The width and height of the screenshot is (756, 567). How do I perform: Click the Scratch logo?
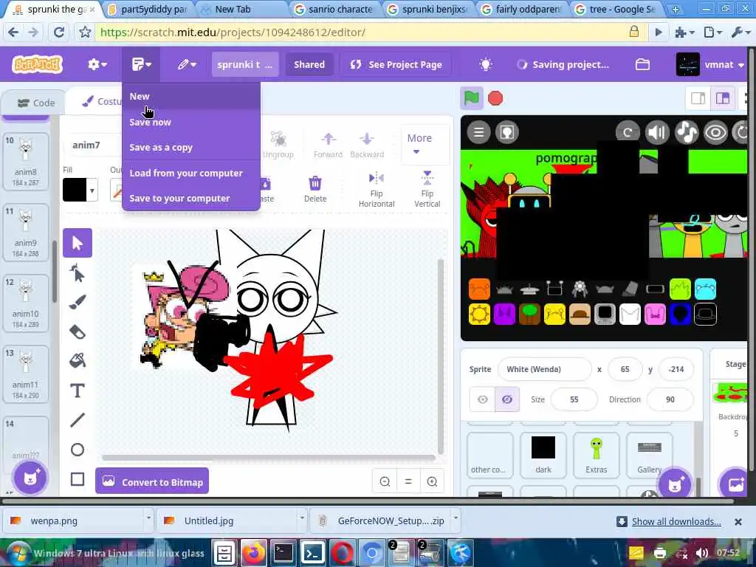point(37,64)
